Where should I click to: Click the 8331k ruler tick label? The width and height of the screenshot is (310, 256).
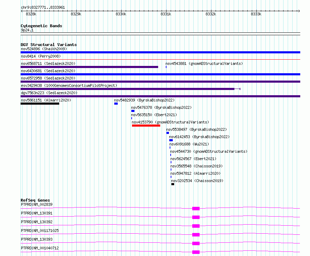coord(166,14)
